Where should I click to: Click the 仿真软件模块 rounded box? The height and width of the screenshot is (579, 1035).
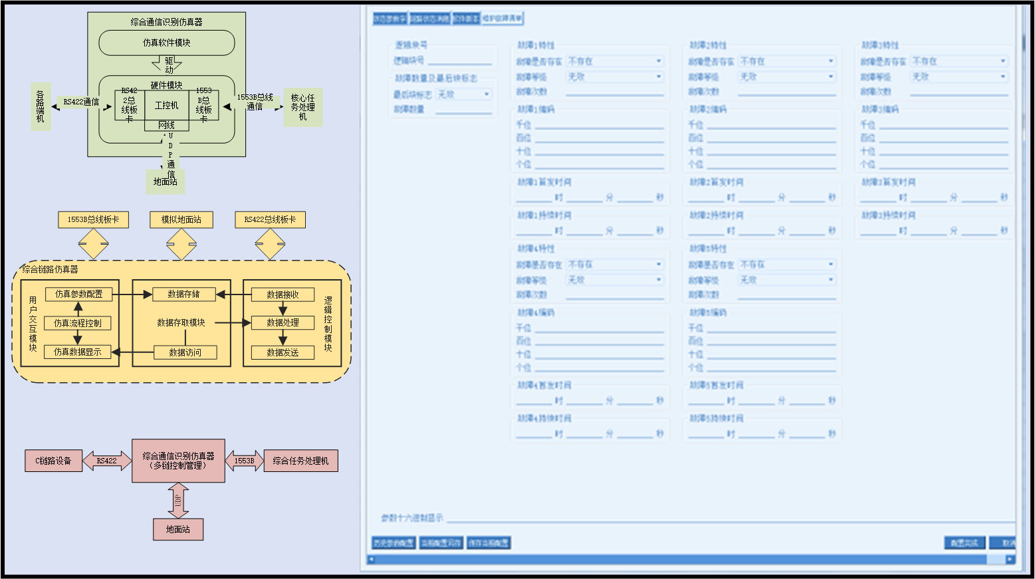point(167,43)
